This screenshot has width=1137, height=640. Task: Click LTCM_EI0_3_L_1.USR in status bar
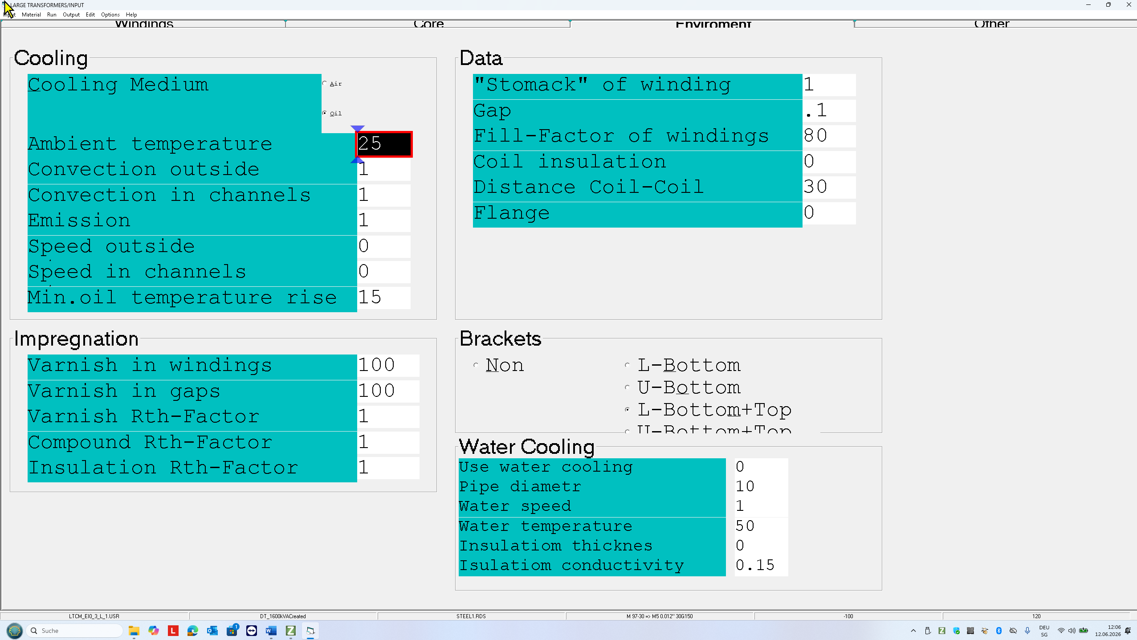click(x=94, y=616)
